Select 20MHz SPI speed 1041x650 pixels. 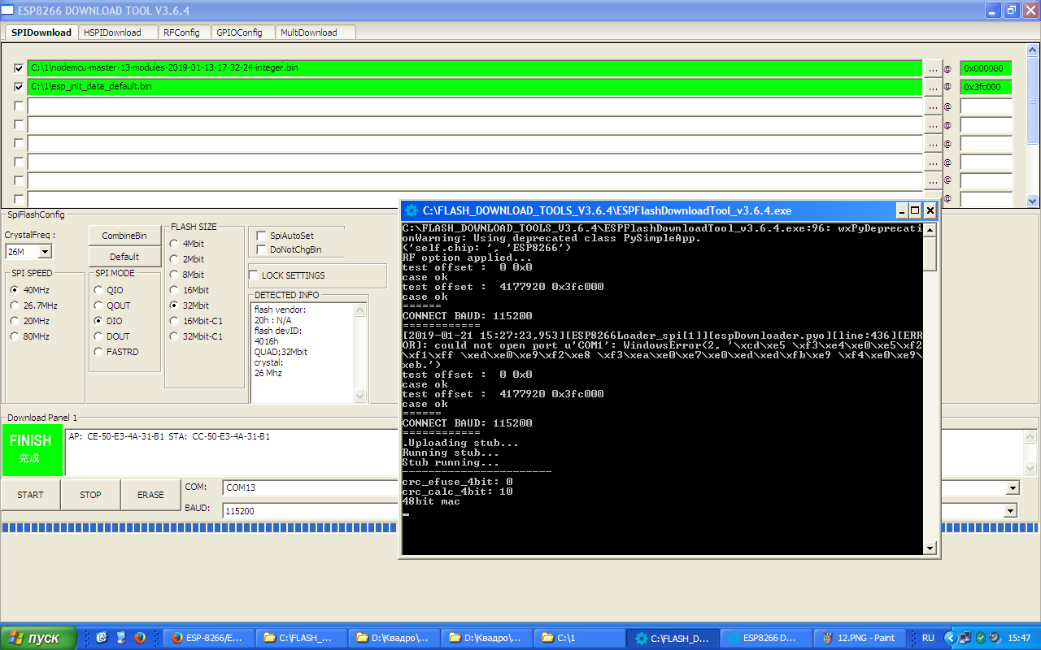point(15,321)
